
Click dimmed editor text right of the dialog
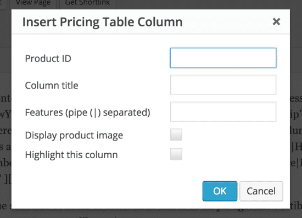click(296, 131)
